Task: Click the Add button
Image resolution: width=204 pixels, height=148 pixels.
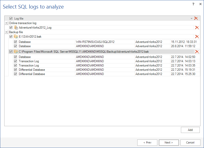Action: 190,130
